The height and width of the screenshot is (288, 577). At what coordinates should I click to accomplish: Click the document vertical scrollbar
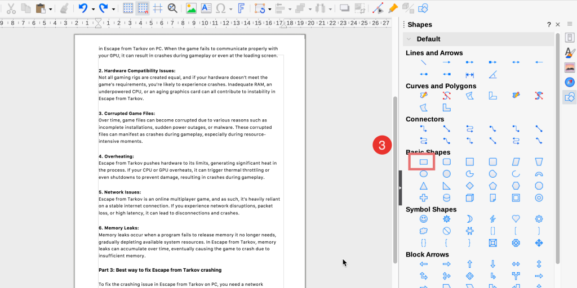click(x=395, y=180)
